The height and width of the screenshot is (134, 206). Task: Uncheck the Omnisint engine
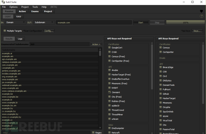tap(110, 92)
